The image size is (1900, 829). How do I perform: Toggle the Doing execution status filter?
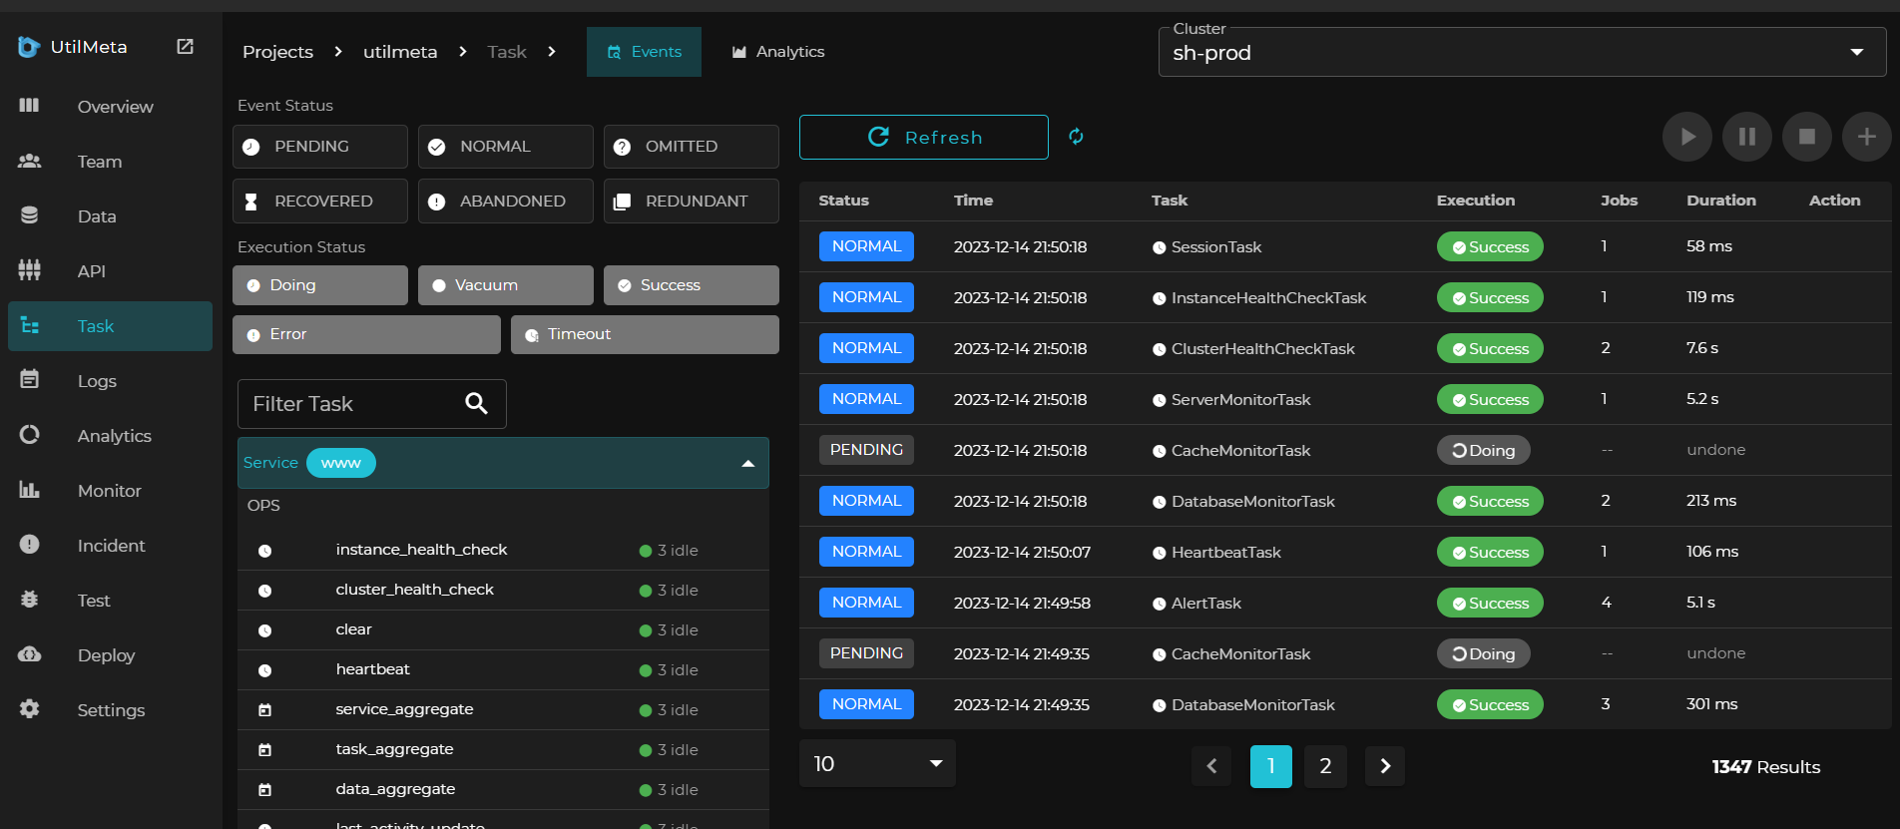(x=320, y=285)
